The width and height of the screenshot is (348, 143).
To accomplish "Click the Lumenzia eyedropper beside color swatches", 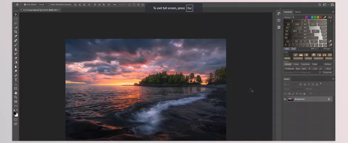I will 325,17.
